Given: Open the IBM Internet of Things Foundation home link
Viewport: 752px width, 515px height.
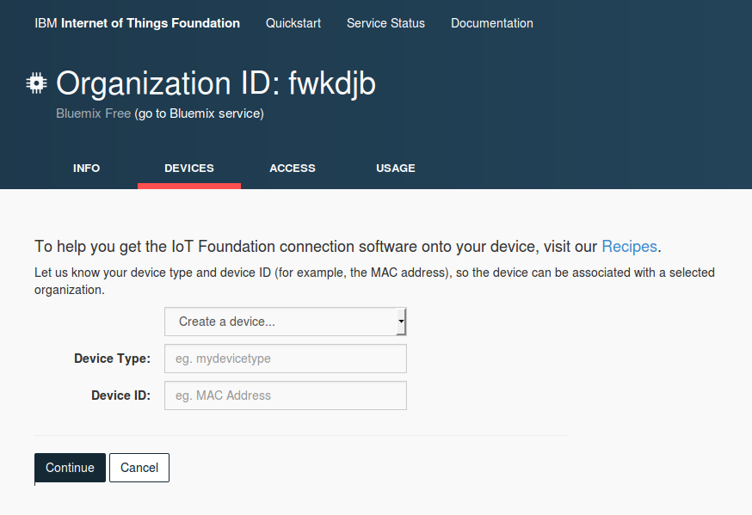Looking at the screenshot, I should (137, 23).
